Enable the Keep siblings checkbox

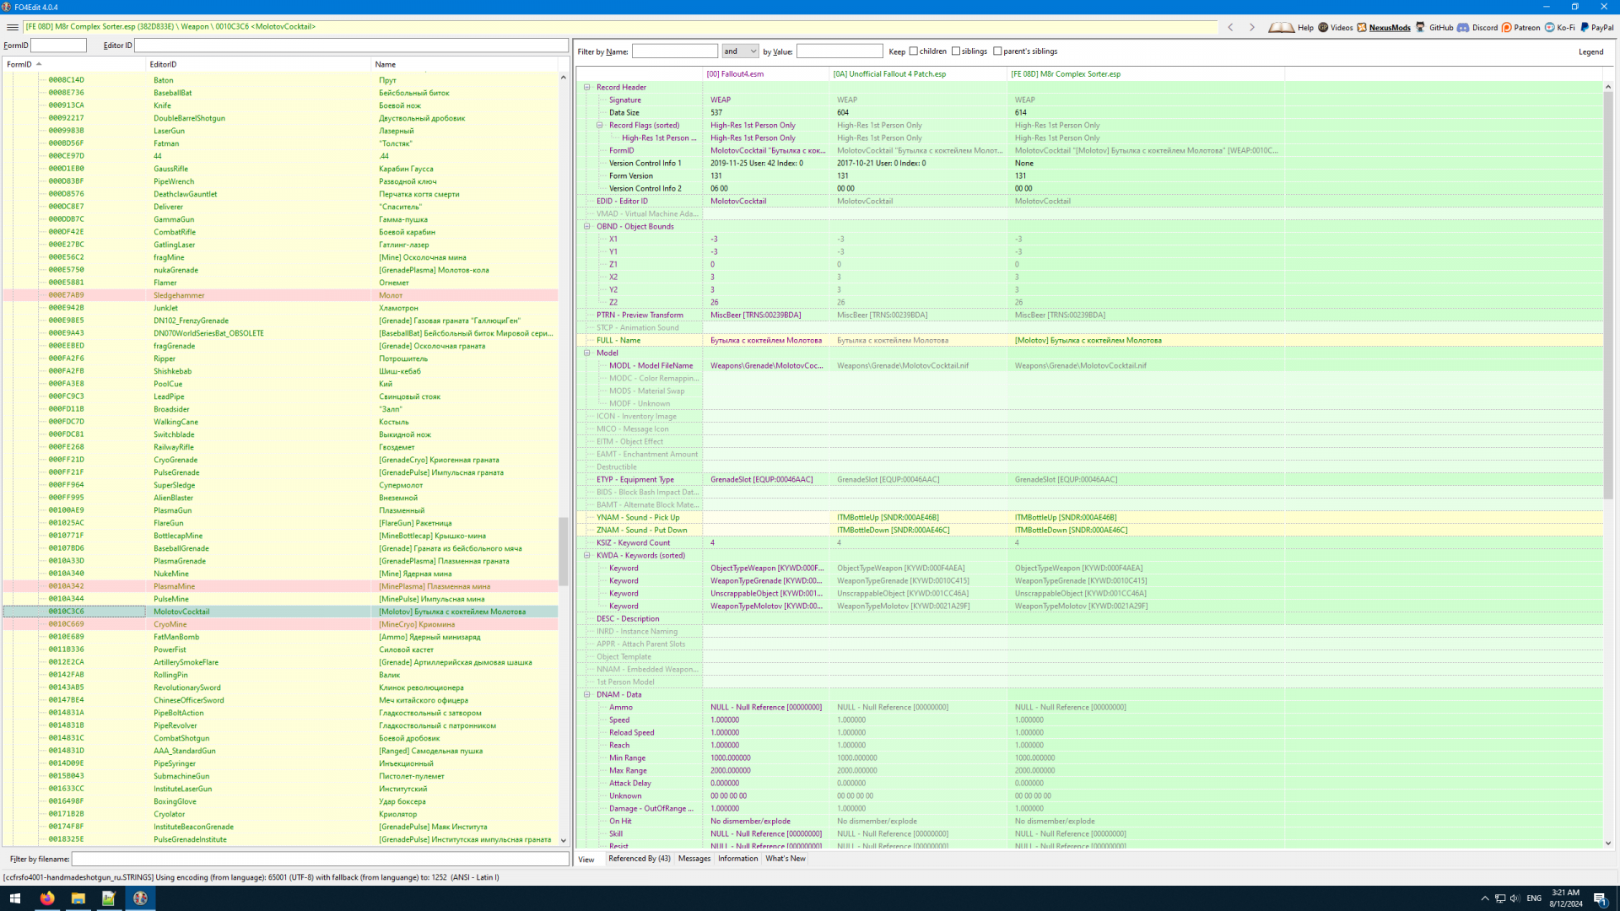tap(956, 51)
